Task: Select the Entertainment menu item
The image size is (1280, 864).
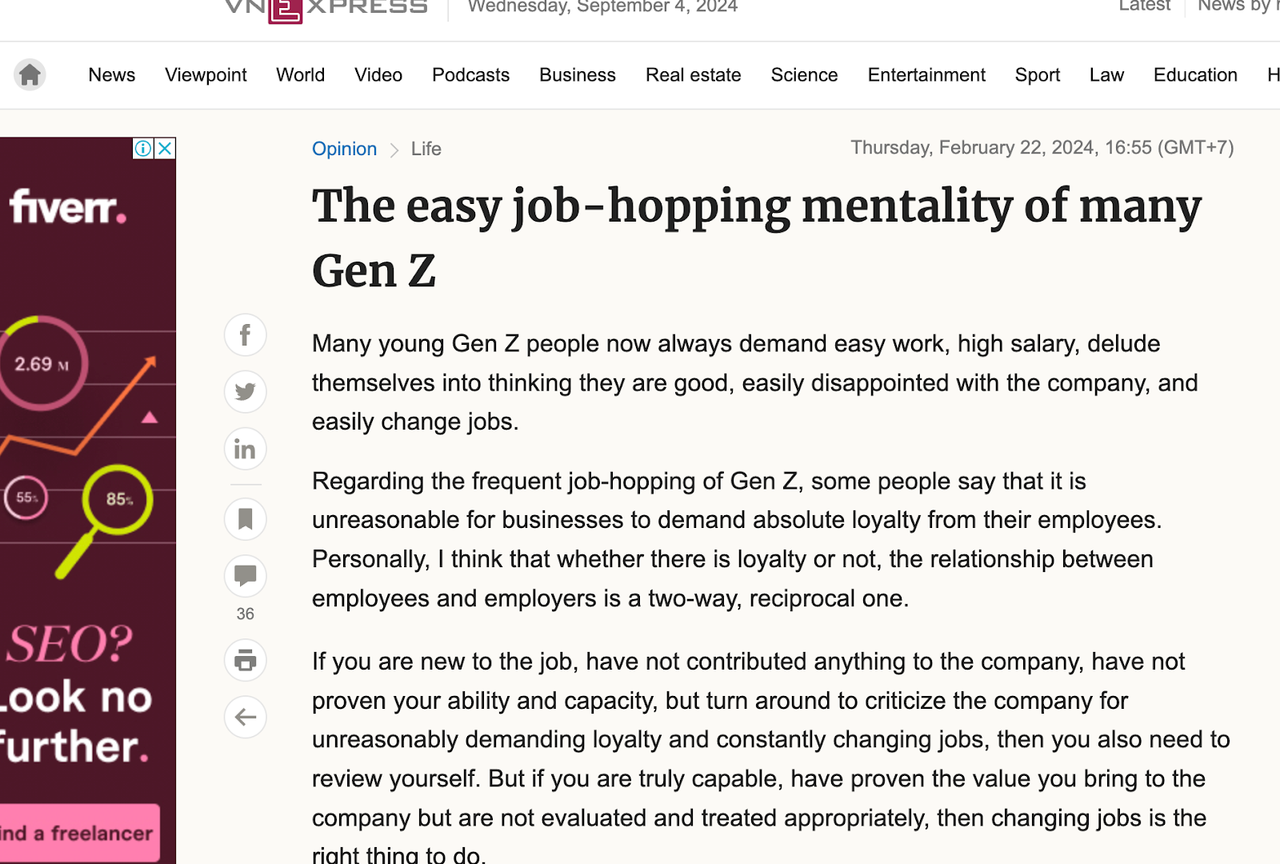Action: (926, 75)
